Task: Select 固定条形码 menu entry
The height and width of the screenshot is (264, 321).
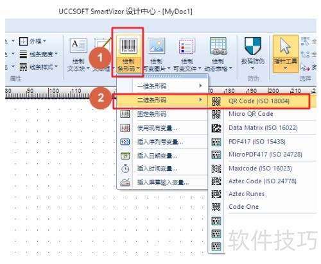Action: (162, 114)
